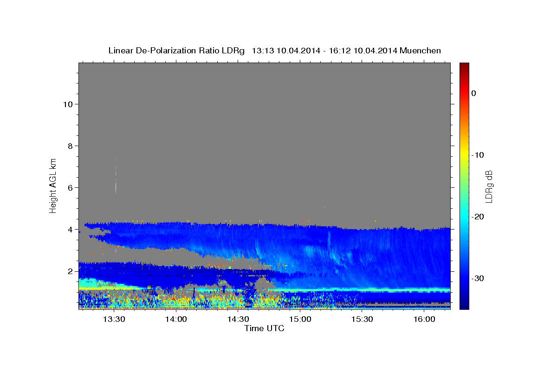Click the cyan horizontal band near 1 km at 15:30
Image resolution: width=557 pixels, height=371 pixels.
tap(362, 290)
